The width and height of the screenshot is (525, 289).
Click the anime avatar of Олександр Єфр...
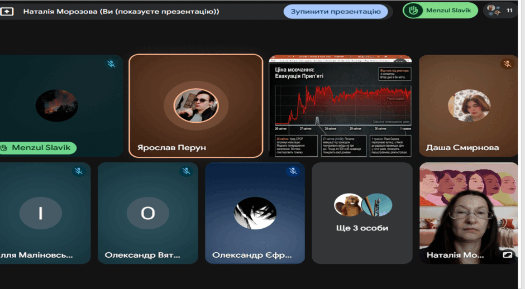255,213
